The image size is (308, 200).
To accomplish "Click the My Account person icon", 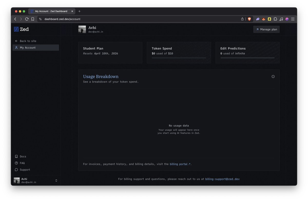I will coord(16,48).
